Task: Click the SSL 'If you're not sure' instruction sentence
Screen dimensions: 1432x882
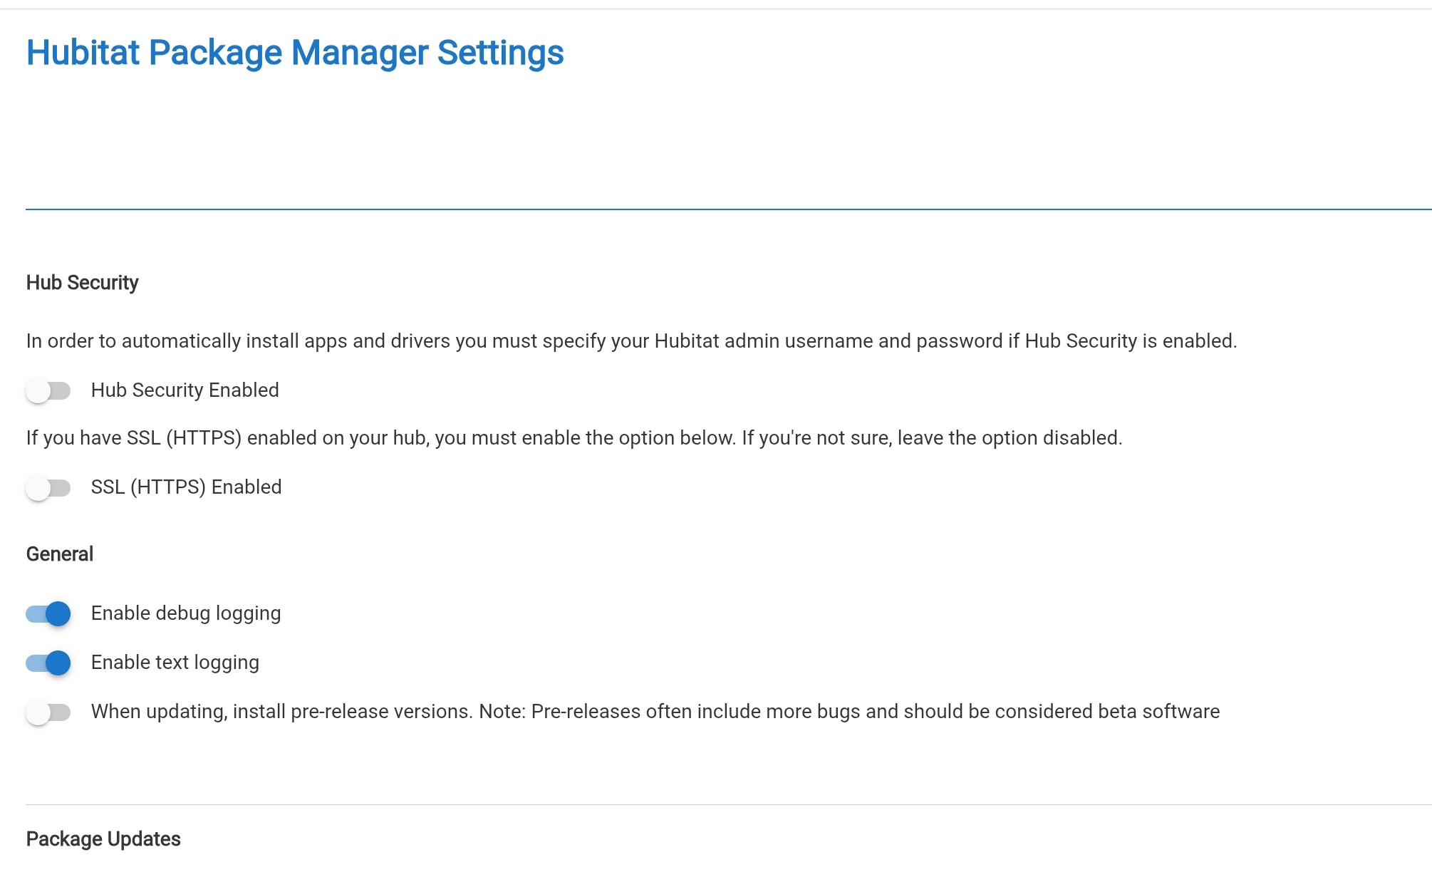Action: click(x=932, y=438)
